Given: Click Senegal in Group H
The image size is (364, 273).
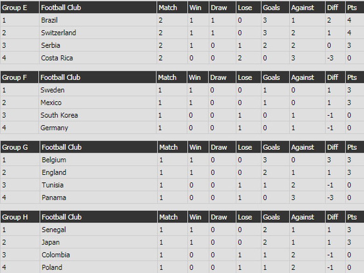Looking at the screenshot, I should click(54, 230).
